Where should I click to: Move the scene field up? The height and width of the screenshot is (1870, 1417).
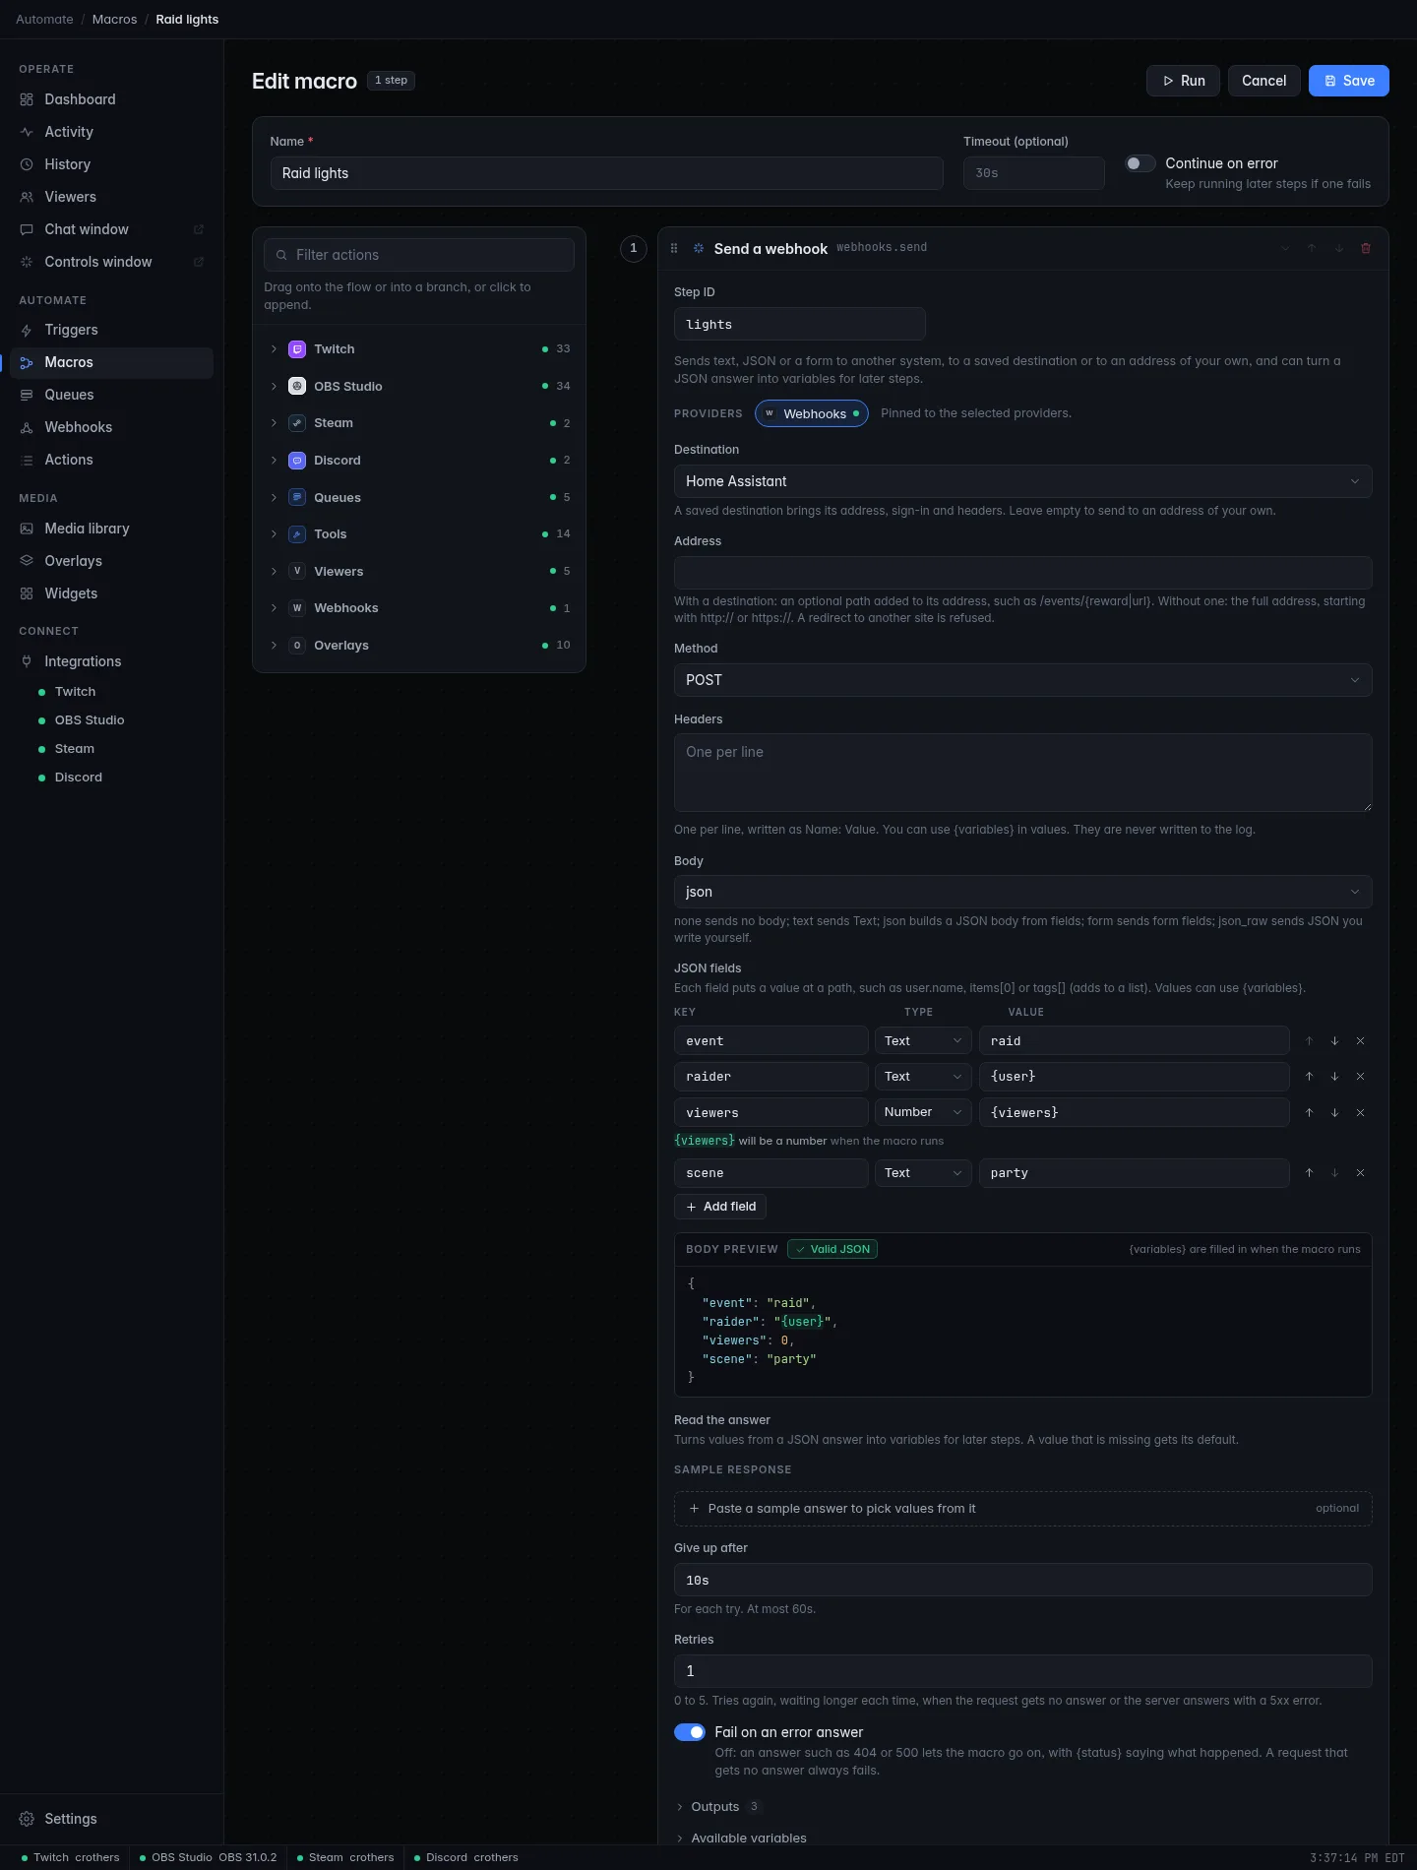click(1309, 1173)
